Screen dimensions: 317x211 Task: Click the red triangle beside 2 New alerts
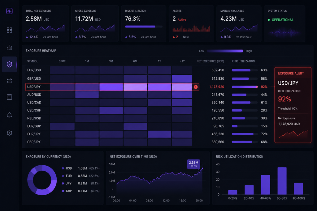click(x=174, y=37)
